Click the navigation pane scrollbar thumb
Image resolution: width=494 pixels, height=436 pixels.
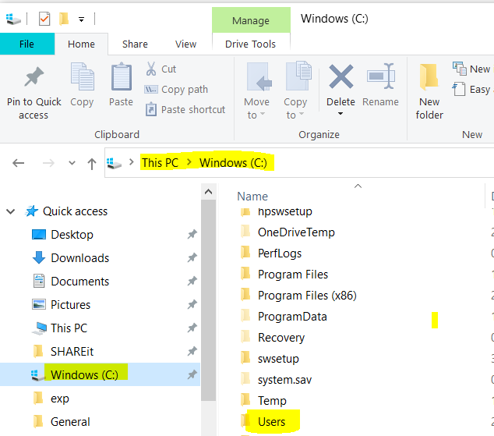coord(208,300)
